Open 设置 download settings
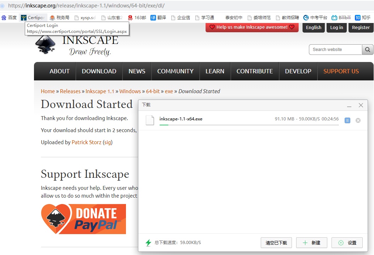The height and width of the screenshot is (255, 374). coord(347,243)
